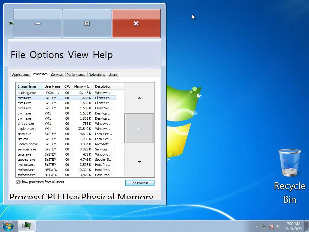The width and height of the screenshot is (309, 232).
Task: Select dwm.exe row with 1,500 K
Action: pyautogui.click(x=66, y=113)
